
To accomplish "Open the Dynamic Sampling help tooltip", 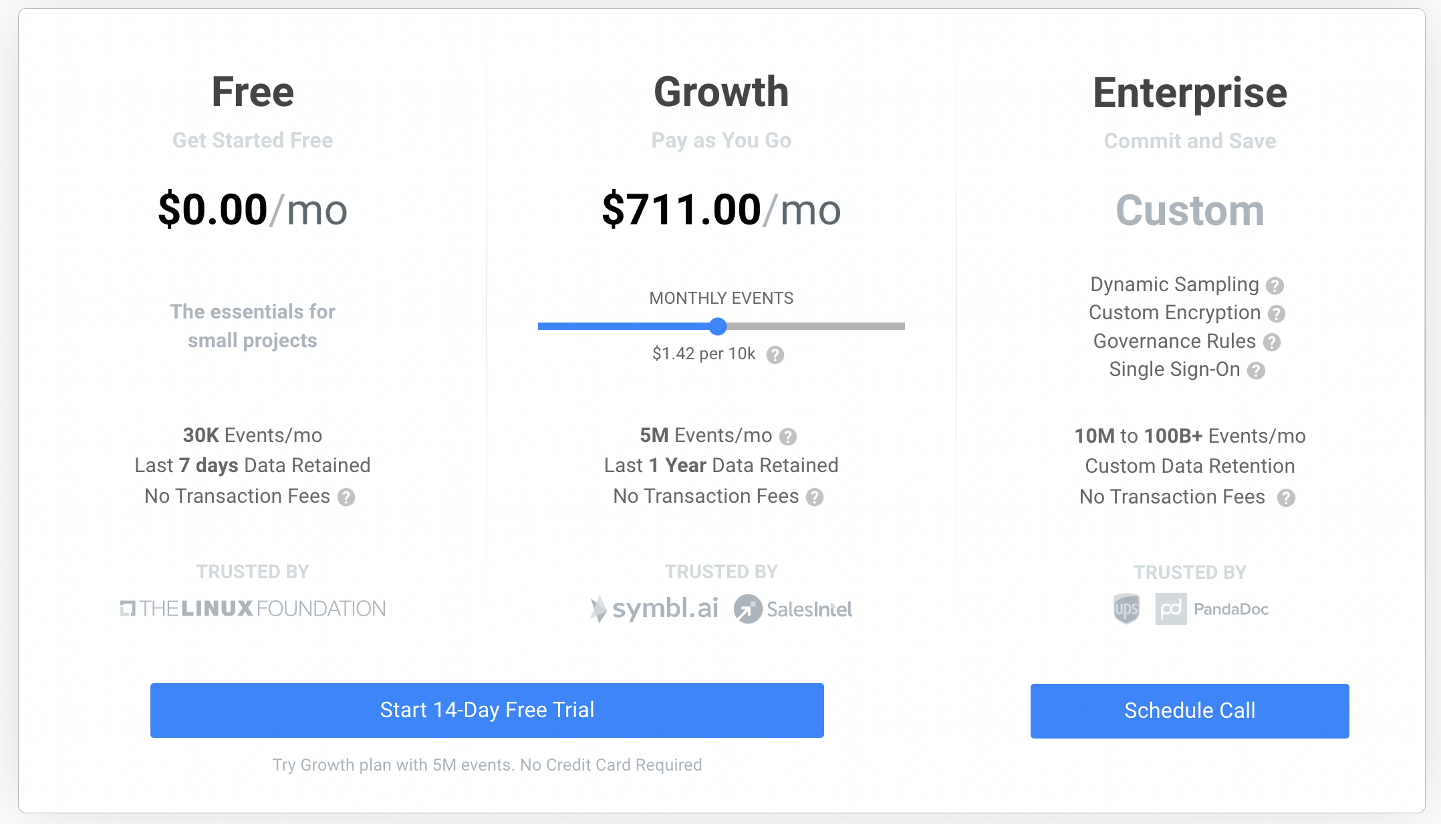I will point(1275,285).
